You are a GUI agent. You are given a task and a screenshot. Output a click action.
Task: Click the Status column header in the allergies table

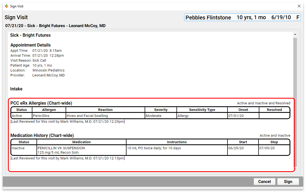coord(21,110)
